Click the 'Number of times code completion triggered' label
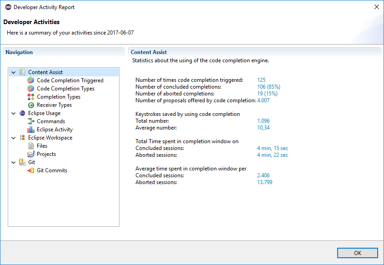The width and height of the screenshot is (384, 265). coord(190,80)
